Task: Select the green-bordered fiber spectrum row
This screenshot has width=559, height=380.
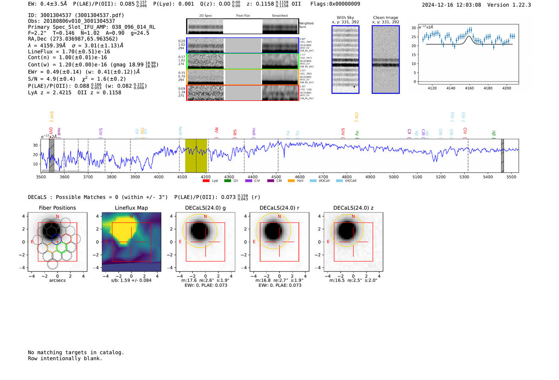Action: coord(242,61)
